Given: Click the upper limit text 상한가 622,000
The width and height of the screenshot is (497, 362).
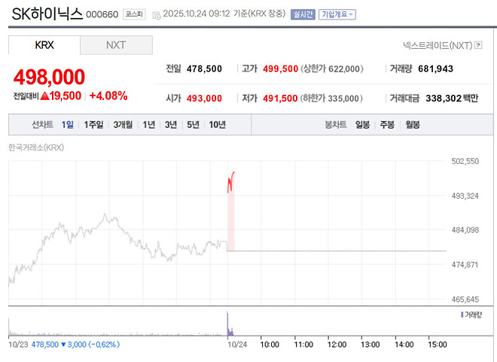Looking at the screenshot, I should pyautogui.click(x=332, y=68).
